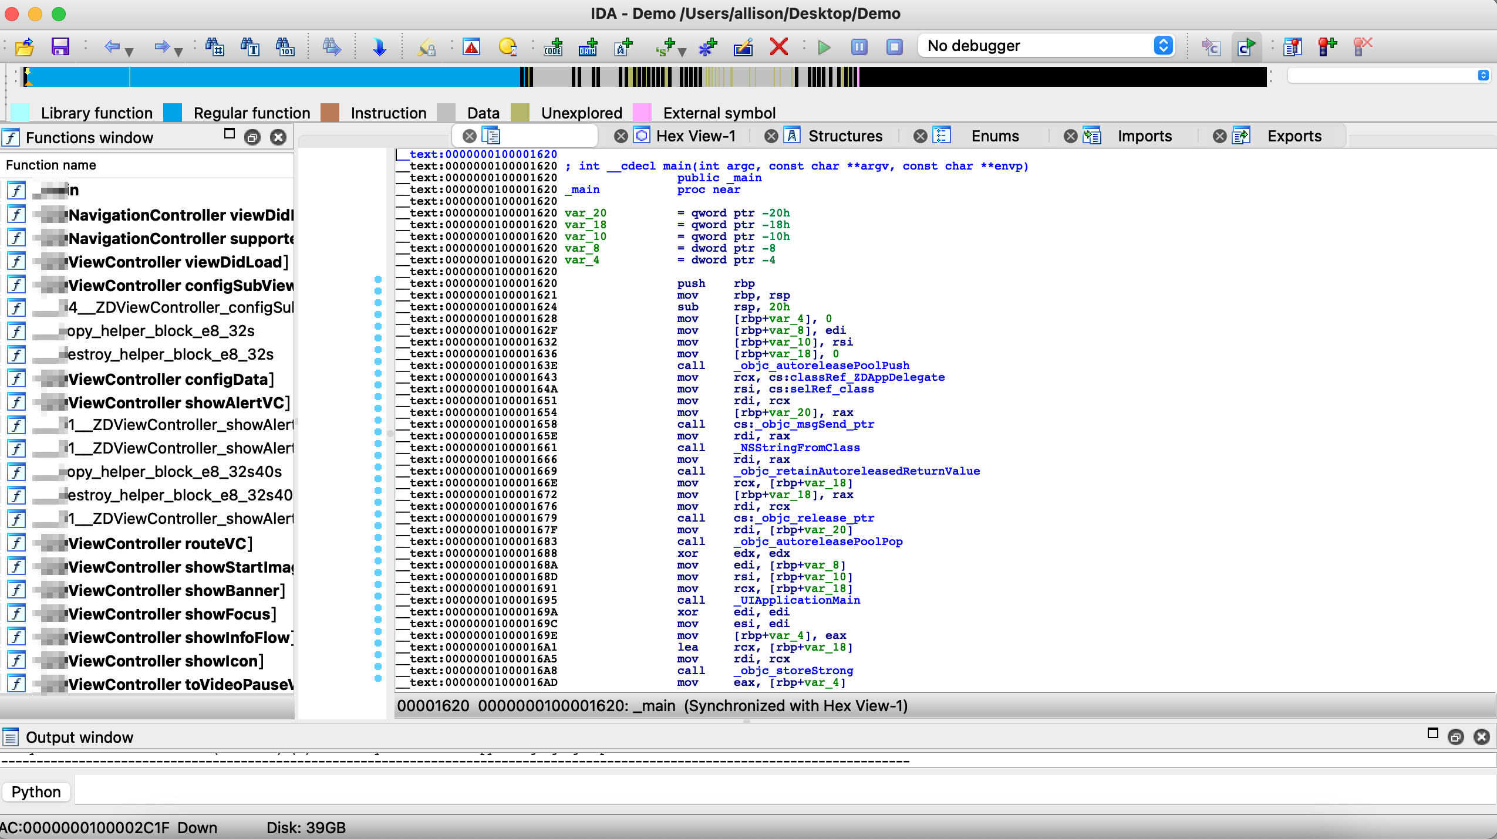Expand the back arrow history dropdown

(x=129, y=52)
